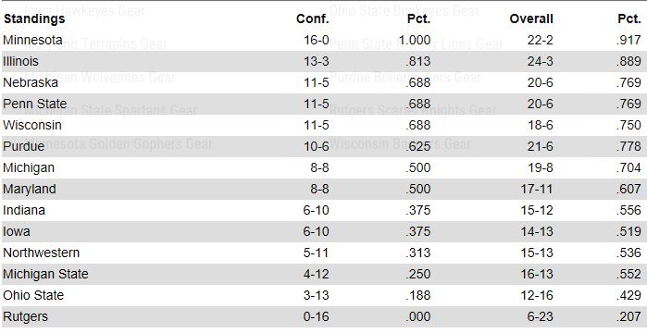Image resolution: width=647 pixels, height=333 pixels.
Task: Select the Iowa team name
Action: point(17,231)
